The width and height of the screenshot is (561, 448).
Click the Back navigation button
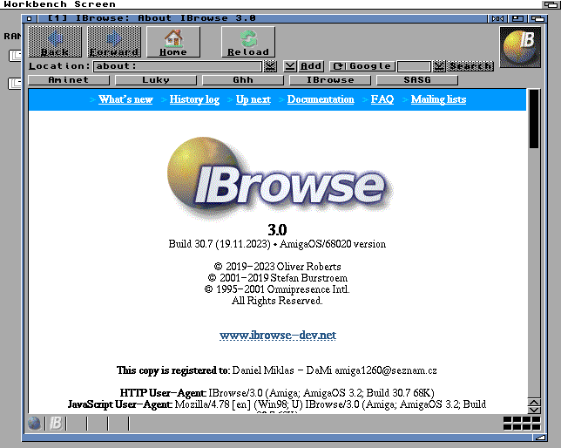(x=55, y=42)
